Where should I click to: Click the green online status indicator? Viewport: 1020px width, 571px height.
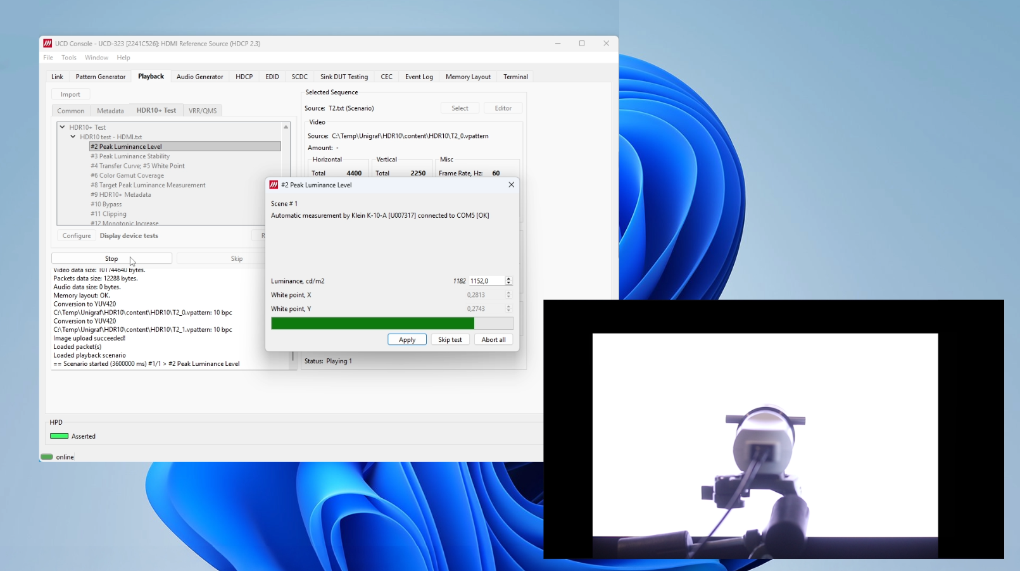pyautogui.click(x=47, y=457)
